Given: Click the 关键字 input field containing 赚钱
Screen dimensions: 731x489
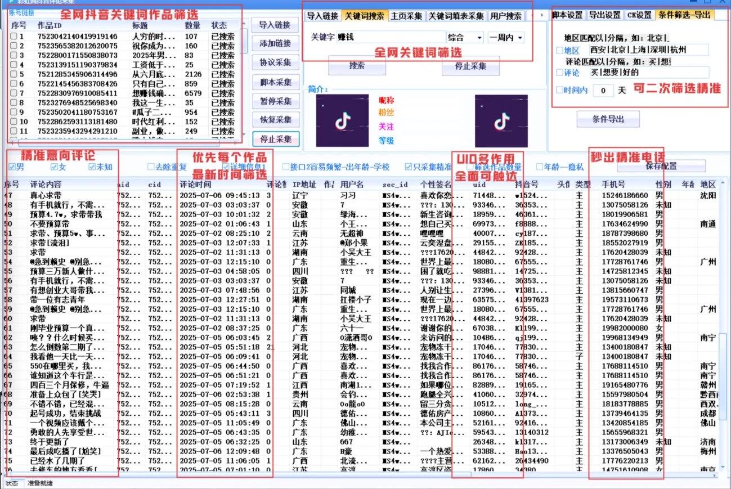Looking at the screenshot, I should click(391, 38).
